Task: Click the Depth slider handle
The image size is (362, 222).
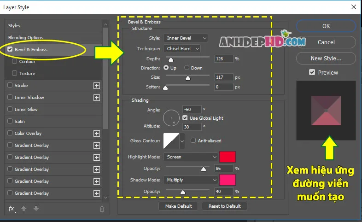Action: pos(170,60)
